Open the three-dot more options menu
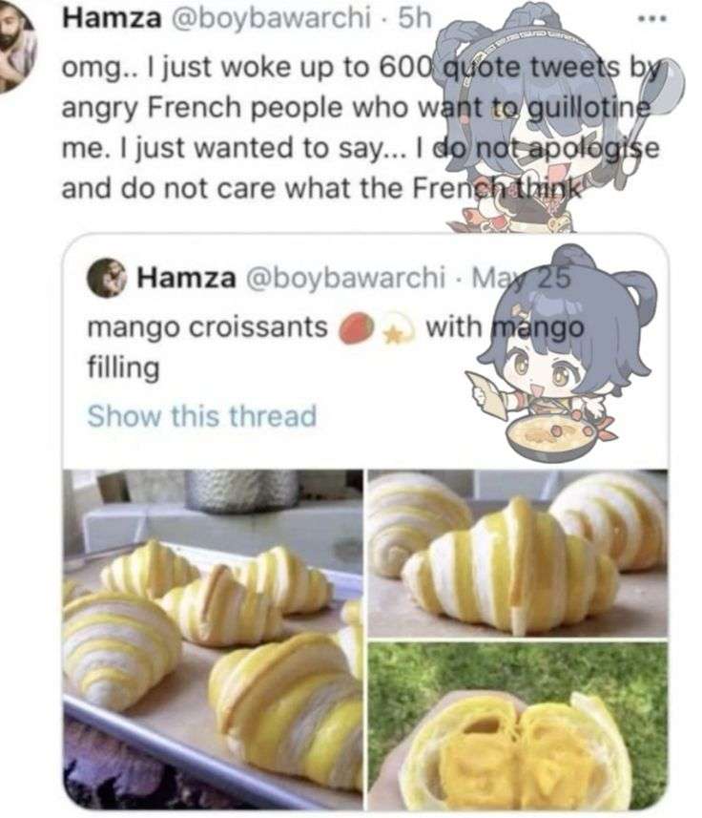This screenshot has height=818, width=702. click(654, 19)
